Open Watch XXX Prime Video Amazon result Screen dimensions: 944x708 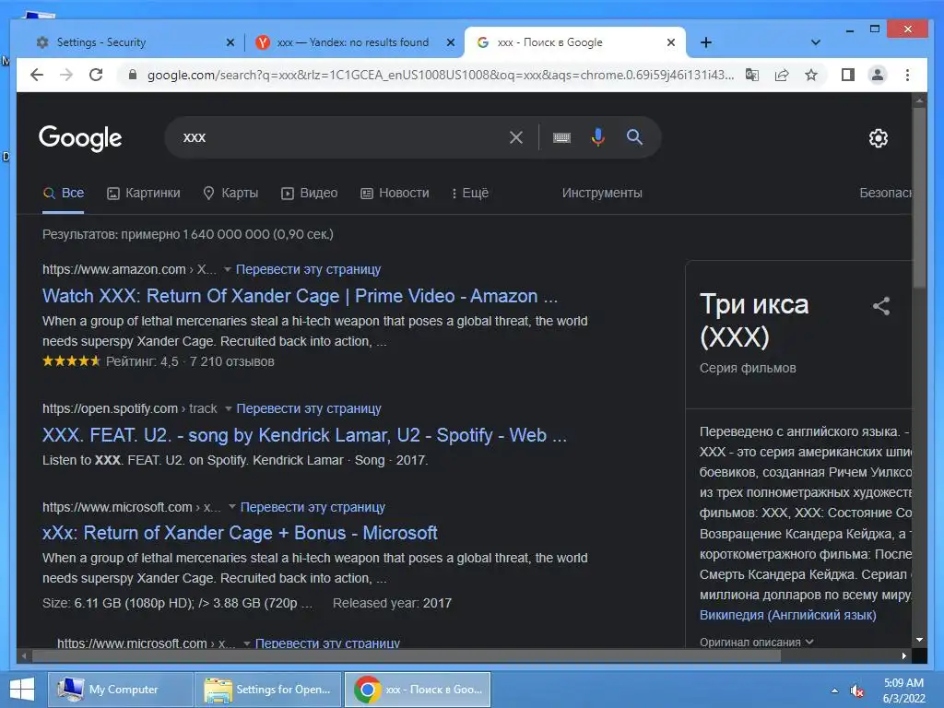pyautogui.click(x=300, y=296)
